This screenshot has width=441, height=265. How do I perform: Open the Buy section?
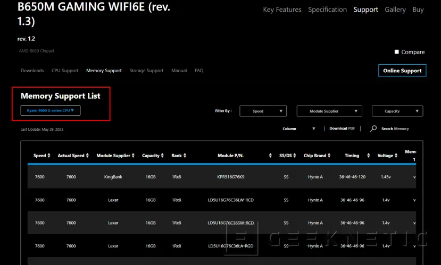418,10
